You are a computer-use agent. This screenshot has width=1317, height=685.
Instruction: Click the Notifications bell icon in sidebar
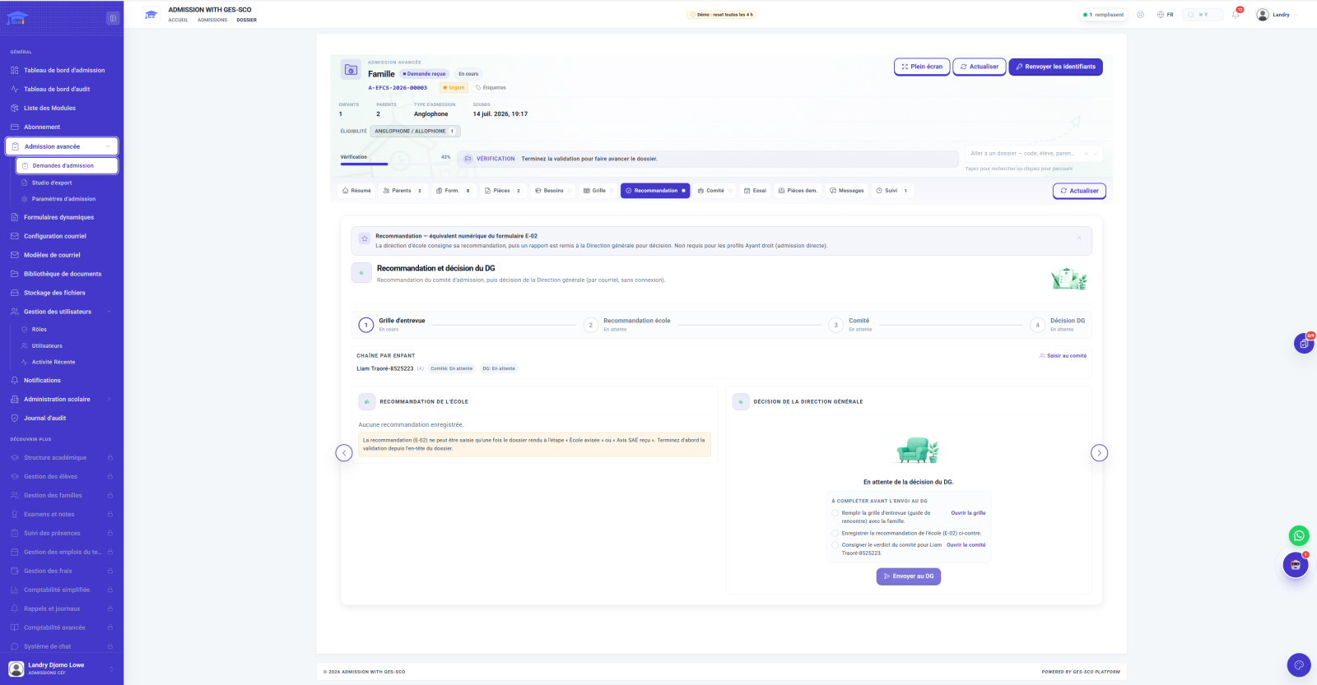(15, 380)
